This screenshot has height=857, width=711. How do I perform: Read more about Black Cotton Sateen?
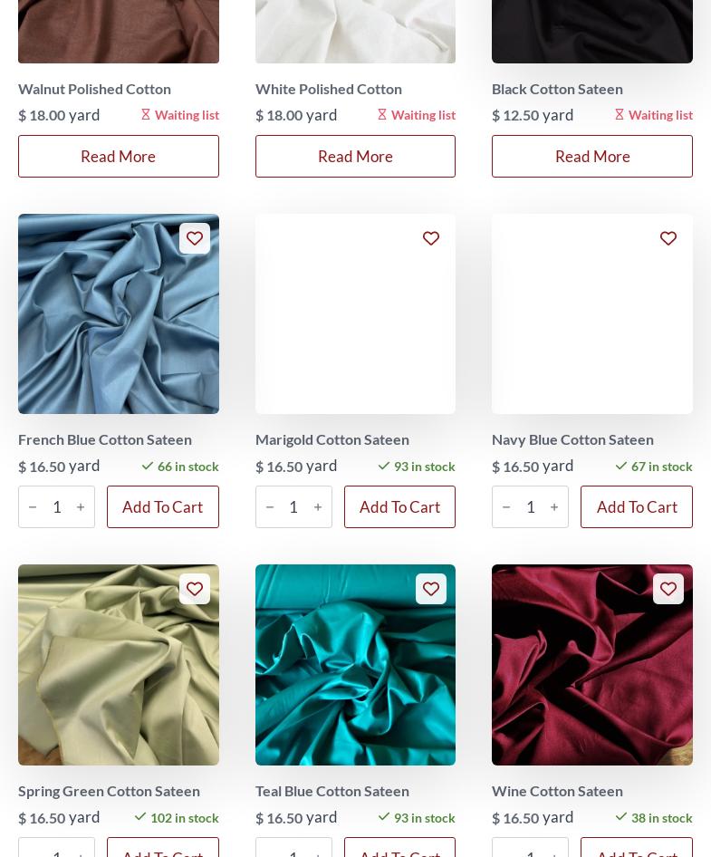[592, 157]
